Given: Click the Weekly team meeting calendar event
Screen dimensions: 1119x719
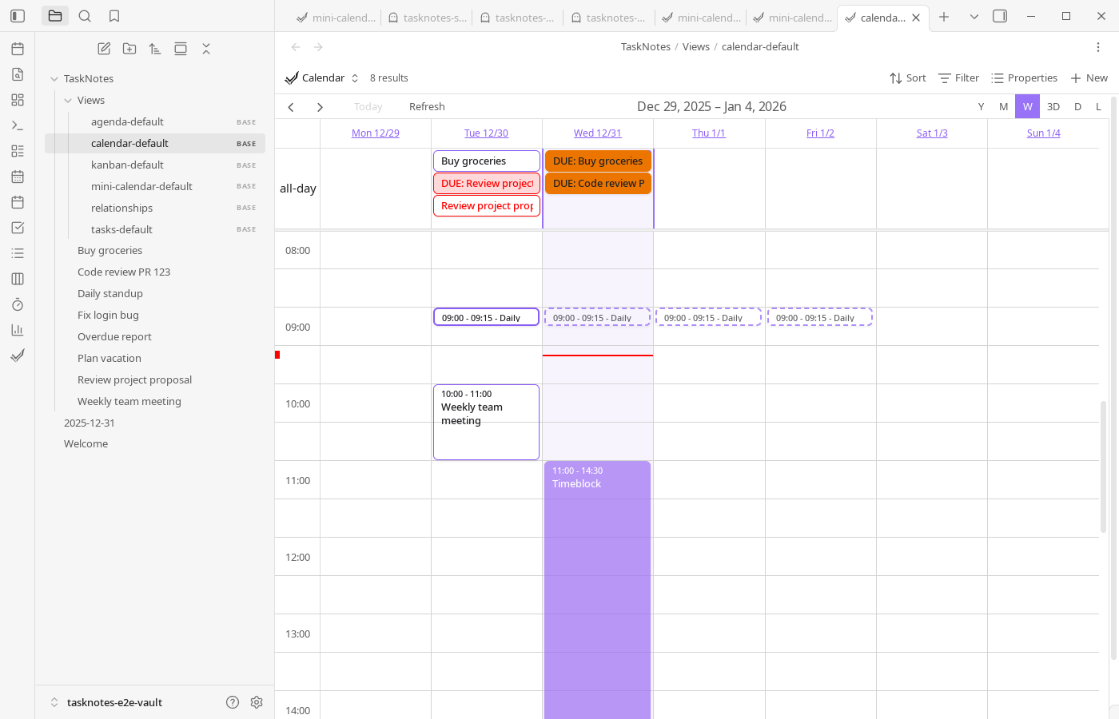Looking at the screenshot, I should [x=486, y=422].
